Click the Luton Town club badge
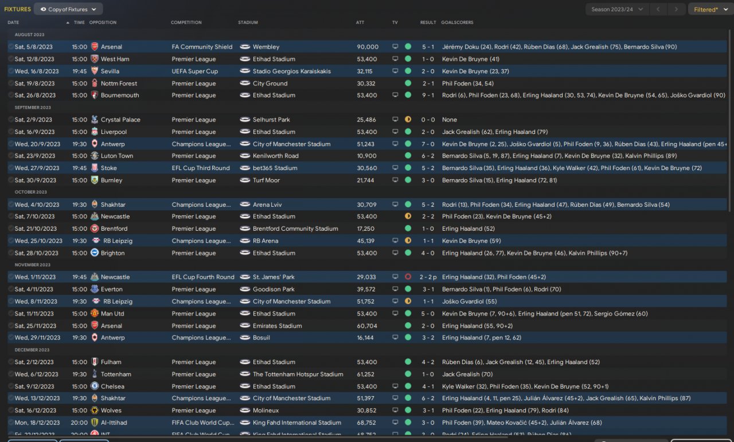This screenshot has height=442, width=734. point(95,156)
